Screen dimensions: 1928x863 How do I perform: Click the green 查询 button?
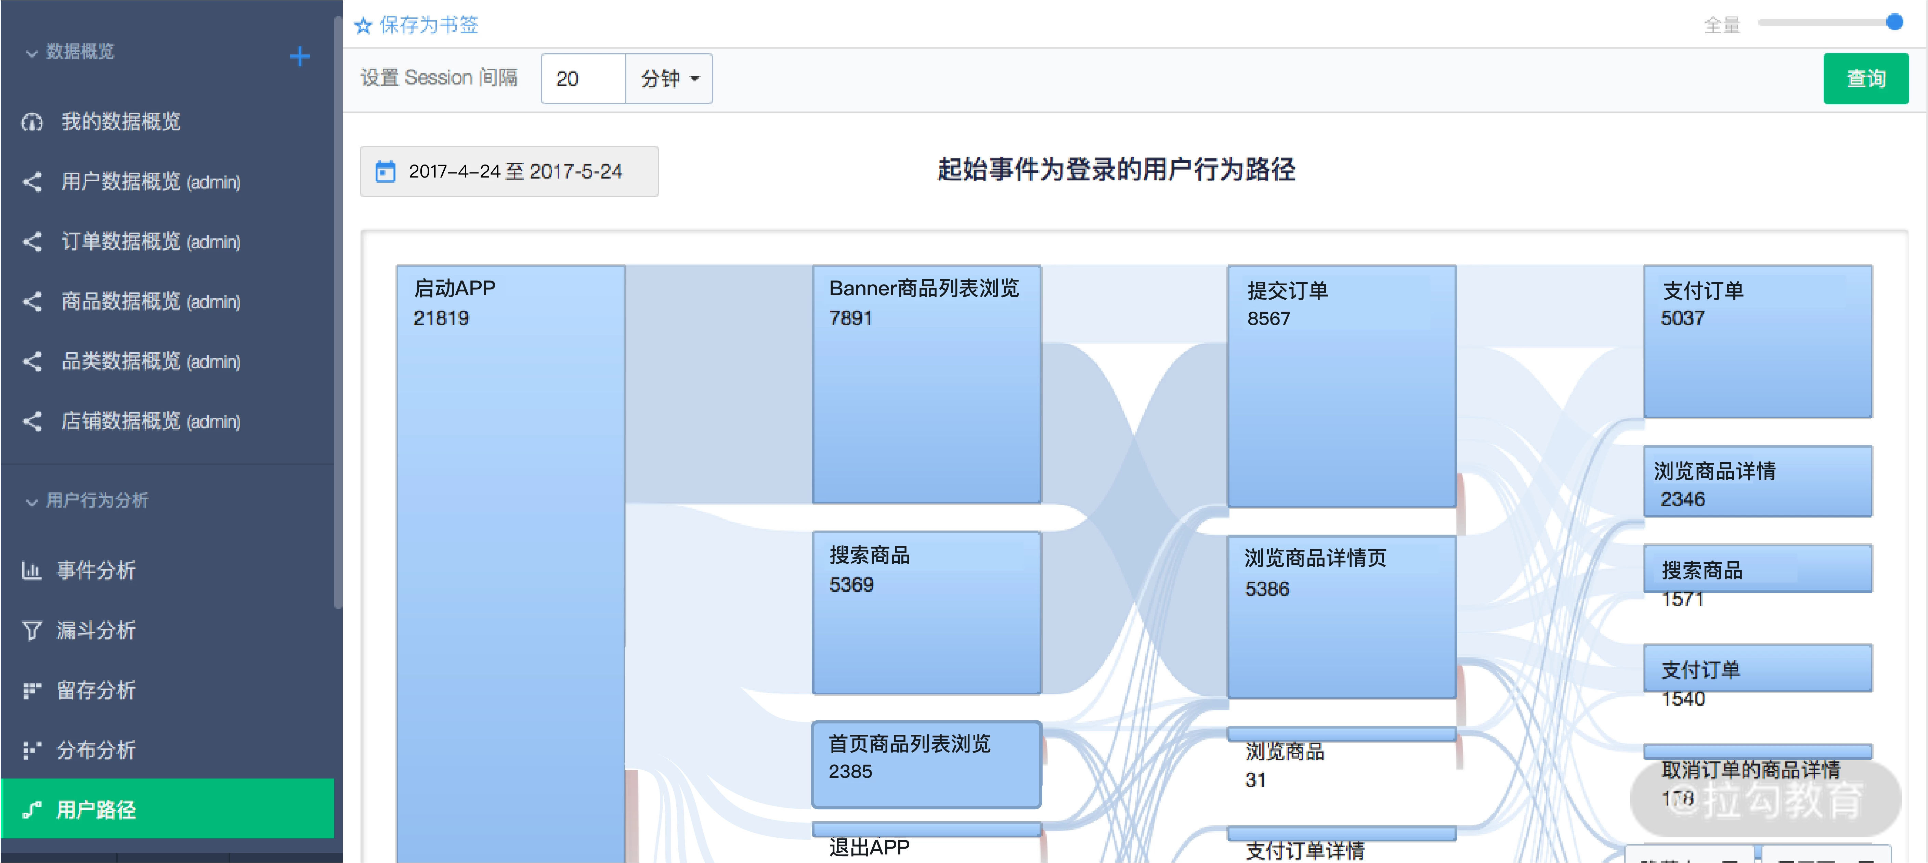[1866, 78]
